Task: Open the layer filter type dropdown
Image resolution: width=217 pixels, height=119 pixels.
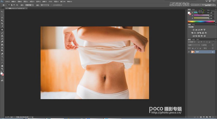Action: [x=192, y=42]
